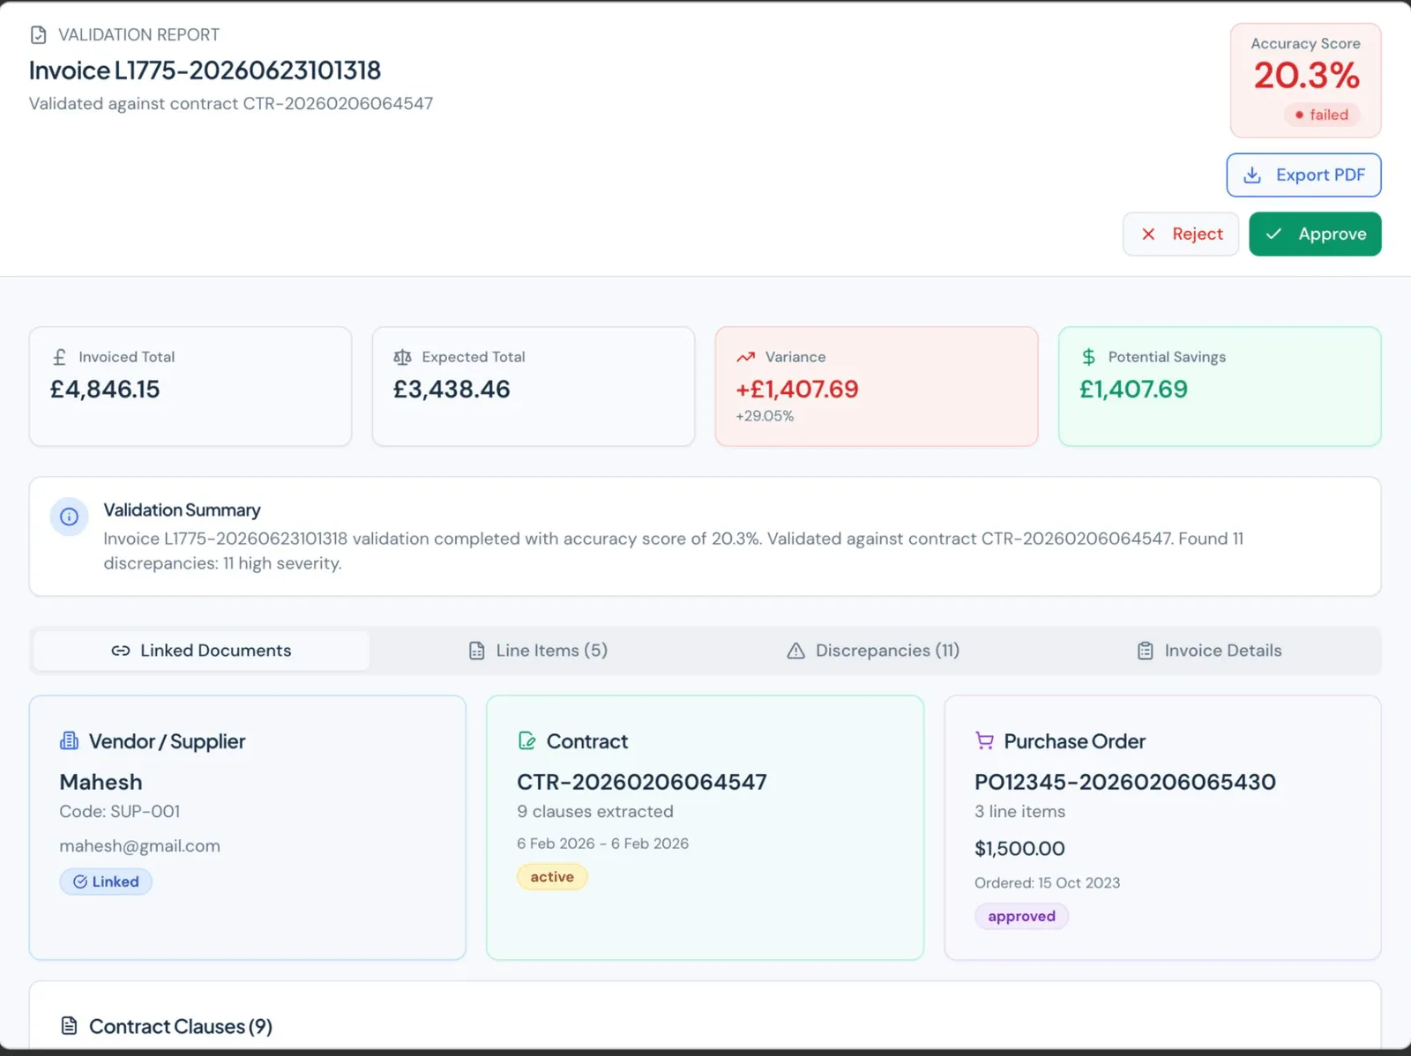
Task: Switch to the Line Items (5) tab
Action: 537,651
